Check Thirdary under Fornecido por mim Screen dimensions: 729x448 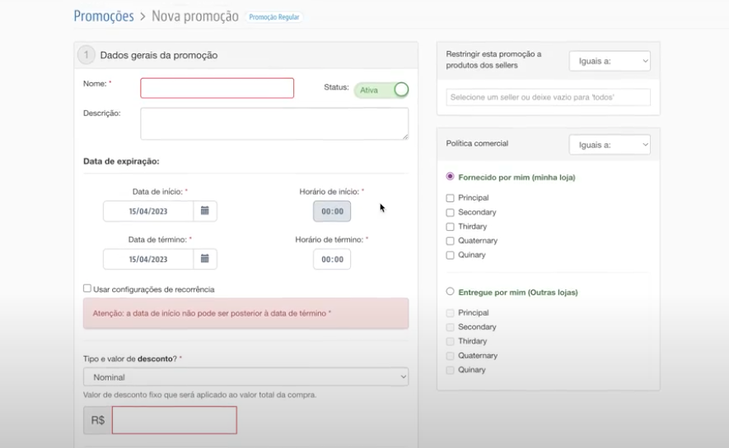[450, 227]
